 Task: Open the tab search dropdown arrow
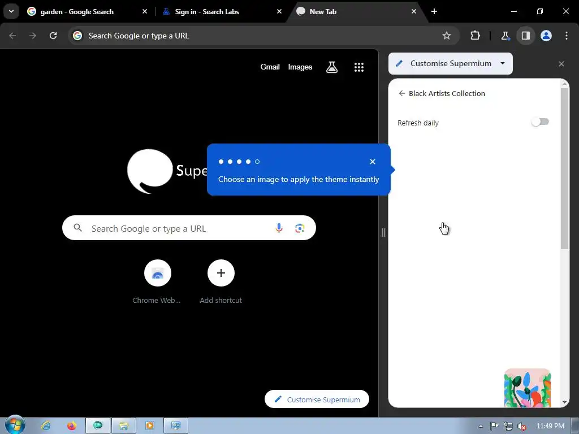coord(11,11)
